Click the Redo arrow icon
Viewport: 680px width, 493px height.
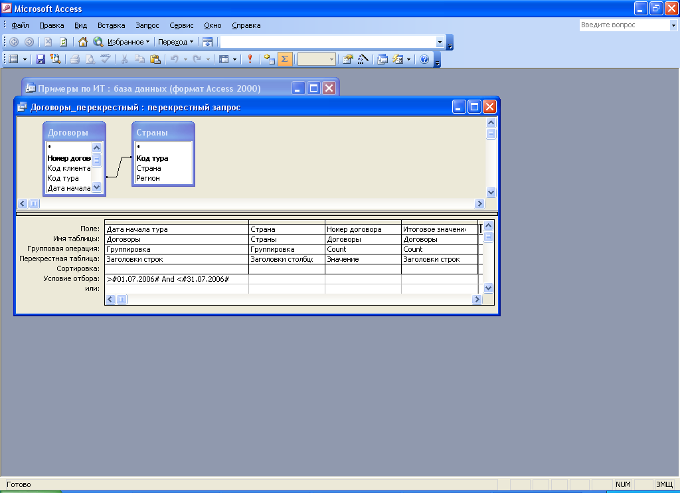[x=197, y=59]
